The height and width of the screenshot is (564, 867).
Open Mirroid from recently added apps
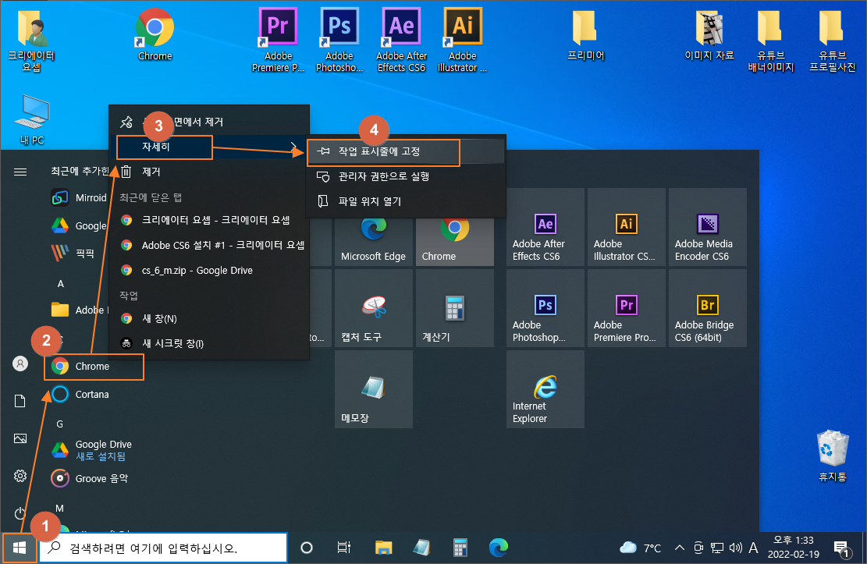point(77,198)
